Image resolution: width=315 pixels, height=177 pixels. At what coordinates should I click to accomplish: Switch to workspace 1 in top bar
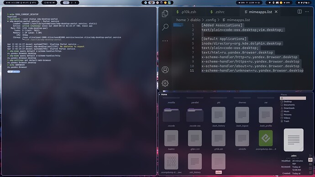(66, 3)
